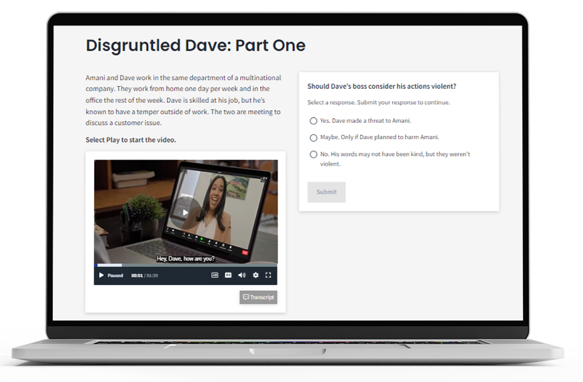Click the video progress bar to seek
Viewport: 583px width, 382px height.
click(x=185, y=265)
